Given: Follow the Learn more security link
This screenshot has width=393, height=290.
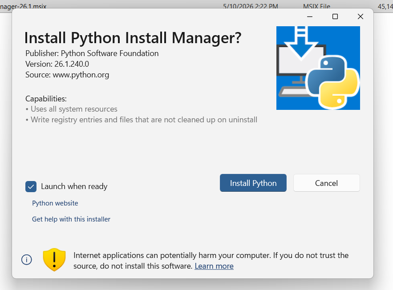Looking at the screenshot, I should (x=214, y=266).
